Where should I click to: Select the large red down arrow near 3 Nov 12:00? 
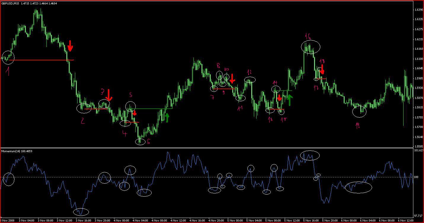(70, 46)
